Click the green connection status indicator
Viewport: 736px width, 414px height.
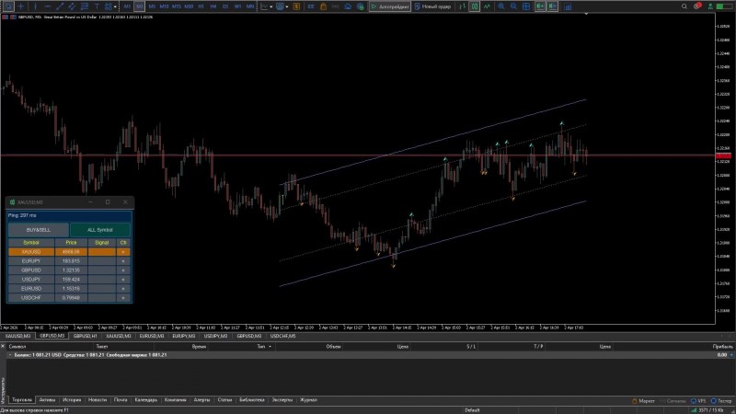725,6
